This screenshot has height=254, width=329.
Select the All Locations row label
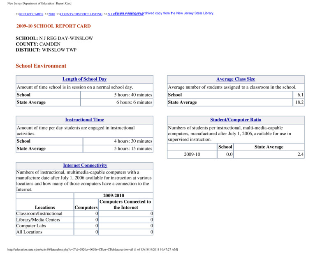[29, 232]
